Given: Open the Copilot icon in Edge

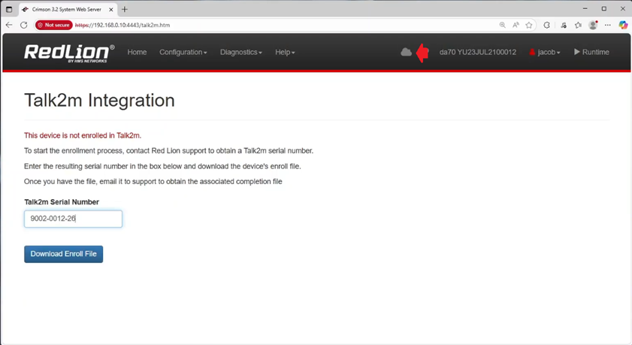Looking at the screenshot, I should [x=623, y=25].
